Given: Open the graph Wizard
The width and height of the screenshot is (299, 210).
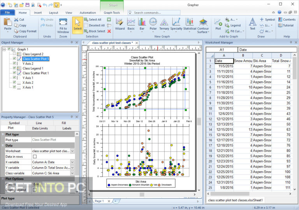Looking at the screenshot, I should (120, 24).
